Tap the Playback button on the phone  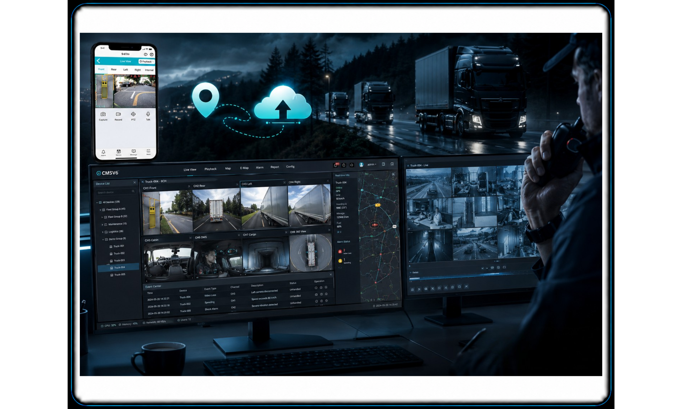point(146,61)
